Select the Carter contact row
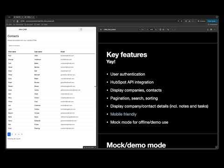This screenshot has width=224, height=168. pos(51,90)
